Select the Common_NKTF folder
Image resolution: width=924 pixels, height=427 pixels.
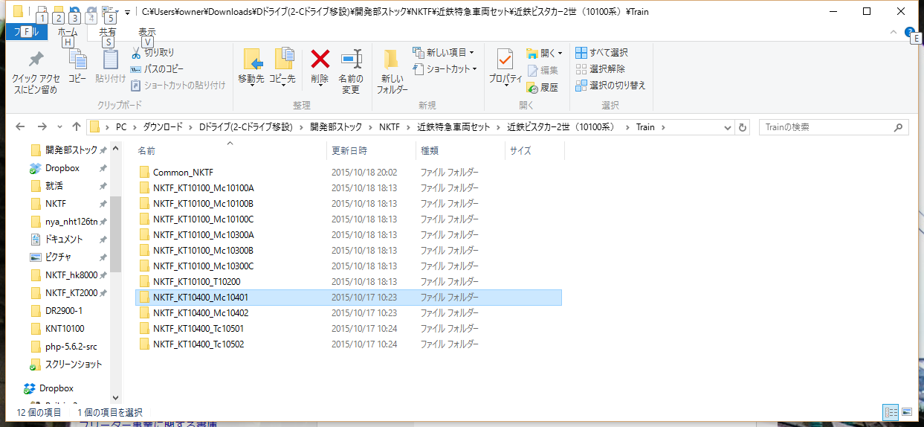click(183, 172)
